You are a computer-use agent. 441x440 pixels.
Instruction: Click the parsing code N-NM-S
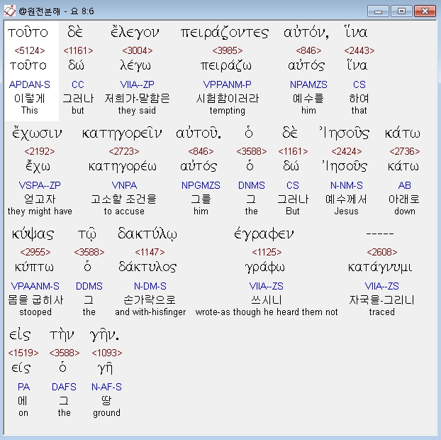[347, 185]
